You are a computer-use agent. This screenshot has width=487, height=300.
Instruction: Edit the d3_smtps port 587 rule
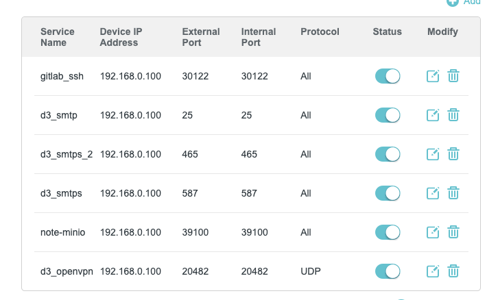point(433,193)
